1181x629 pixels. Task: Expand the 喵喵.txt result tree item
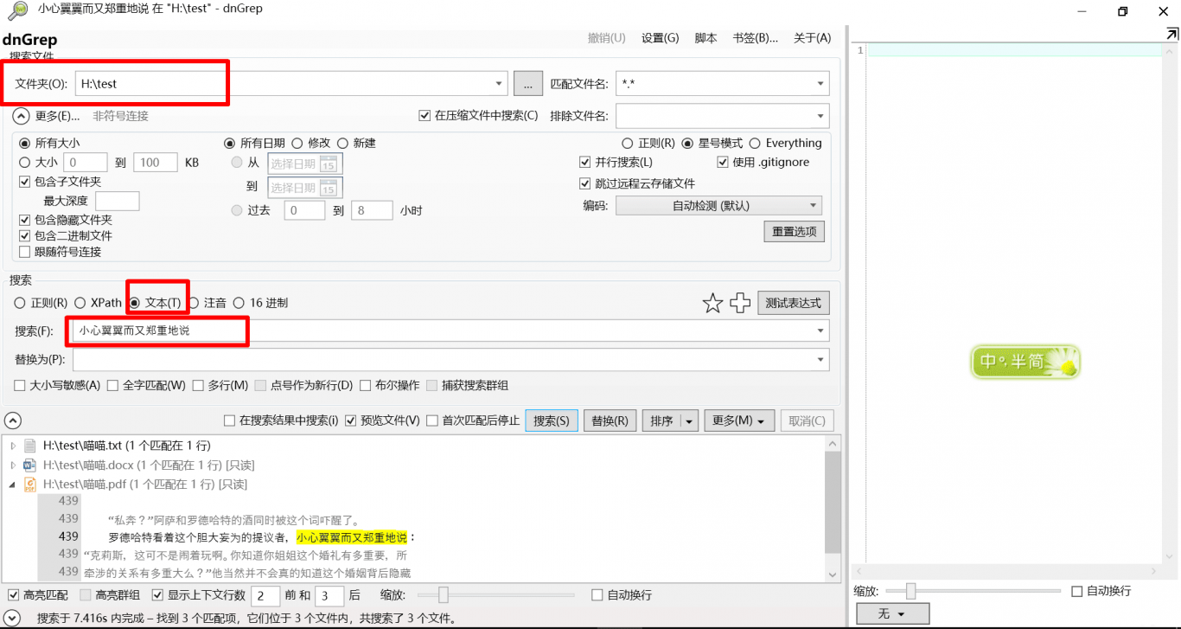tap(13, 446)
